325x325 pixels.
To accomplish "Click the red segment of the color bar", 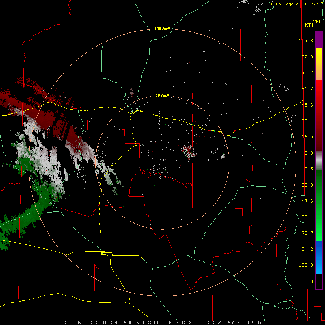I will pyautogui.click(x=319, y=116).
